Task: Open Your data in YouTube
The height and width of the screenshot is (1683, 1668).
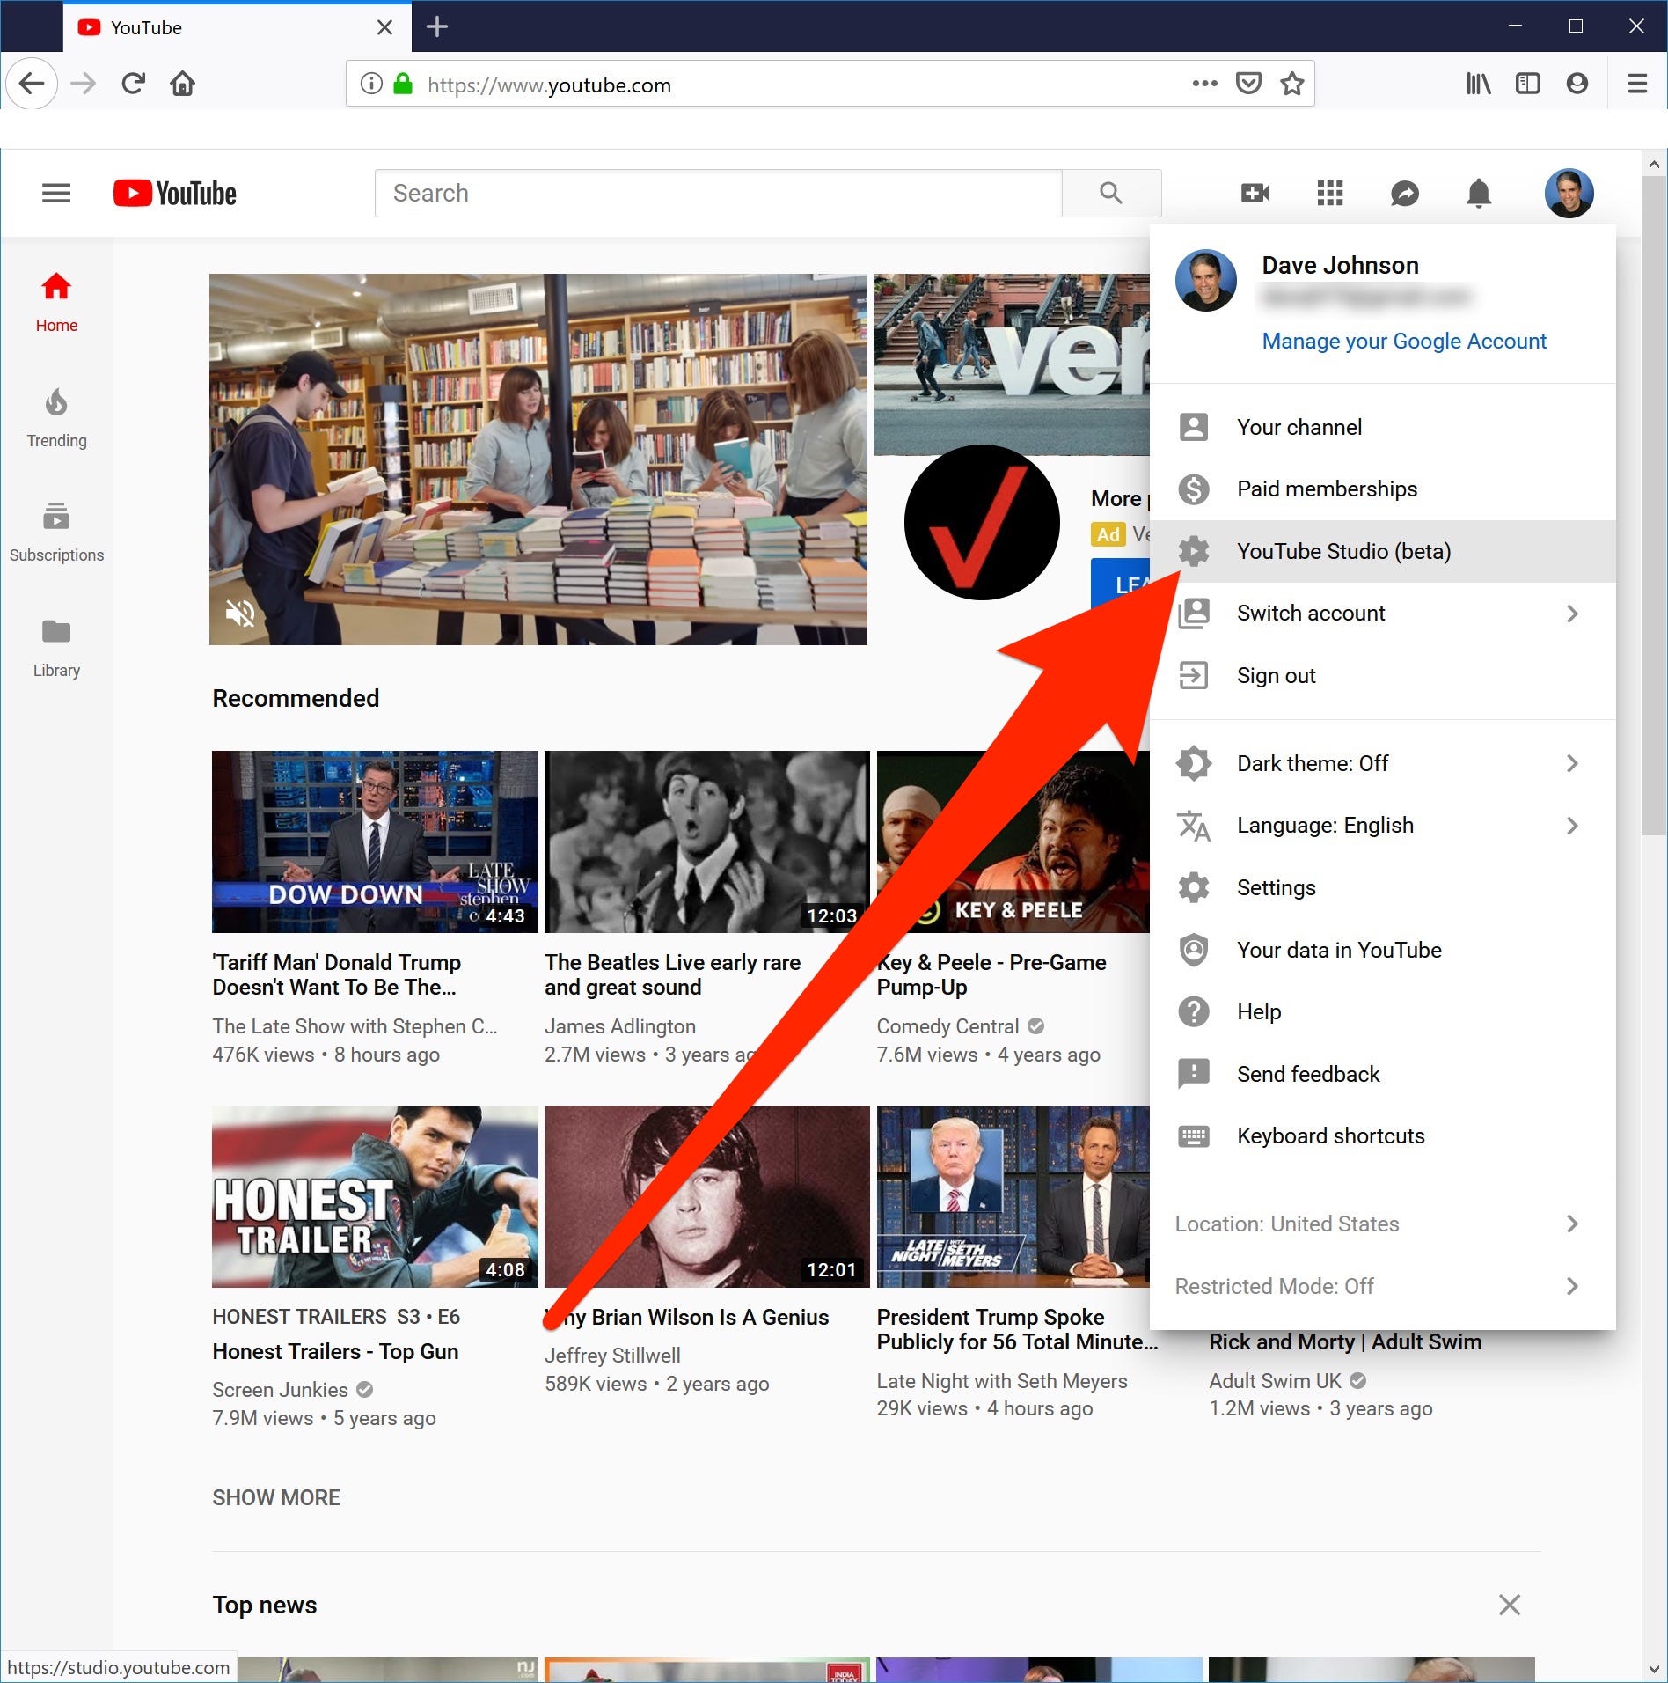Action: 1382,950
